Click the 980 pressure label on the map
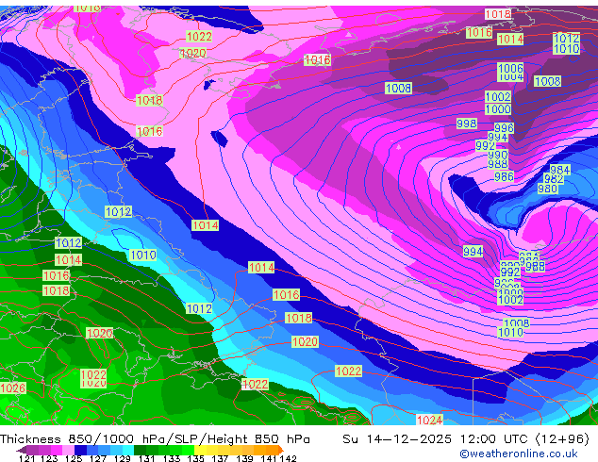The height and width of the screenshot is (462, 598). (547, 189)
